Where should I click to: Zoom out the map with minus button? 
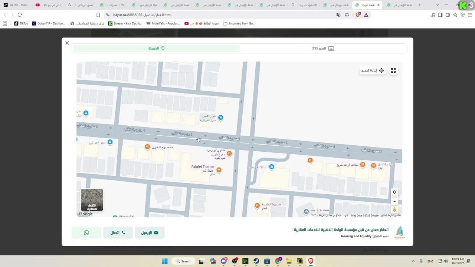394,201
